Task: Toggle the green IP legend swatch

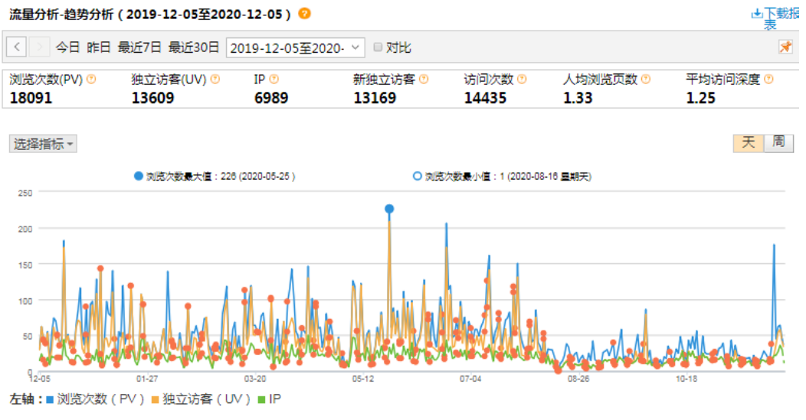Action: [x=262, y=399]
